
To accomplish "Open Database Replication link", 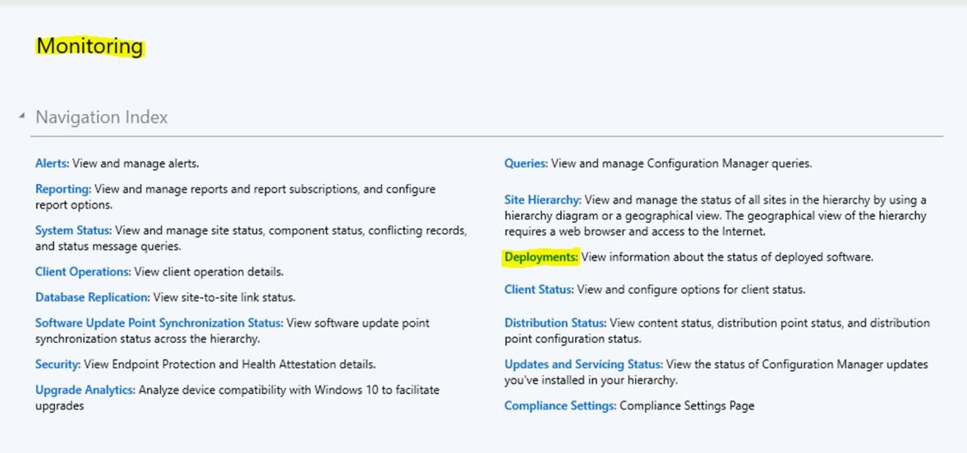I will point(92,297).
